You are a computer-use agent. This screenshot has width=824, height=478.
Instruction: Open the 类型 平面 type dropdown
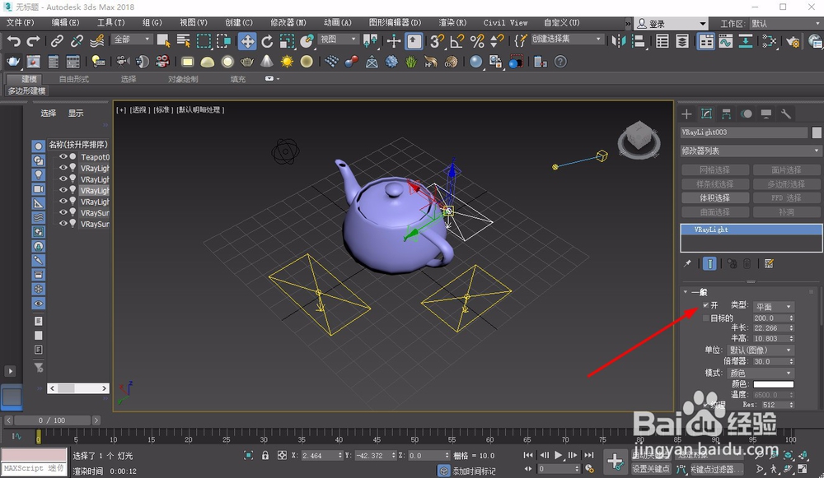(774, 306)
